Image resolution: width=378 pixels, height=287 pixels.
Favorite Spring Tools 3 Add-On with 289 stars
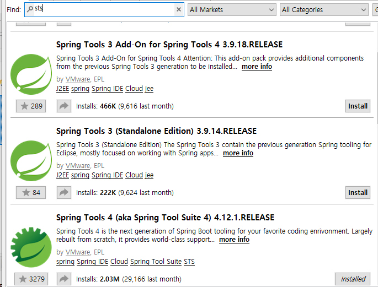(x=31, y=106)
